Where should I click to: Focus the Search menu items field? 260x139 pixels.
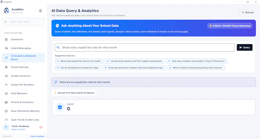point(23,22)
